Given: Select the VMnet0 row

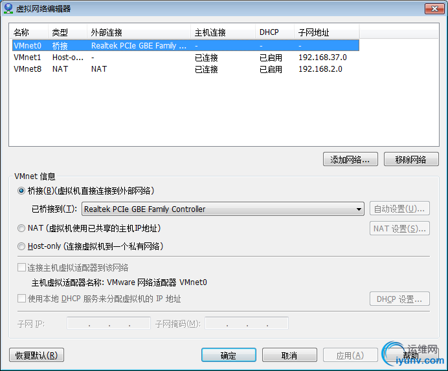Looking at the screenshot, I should point(186,46).
